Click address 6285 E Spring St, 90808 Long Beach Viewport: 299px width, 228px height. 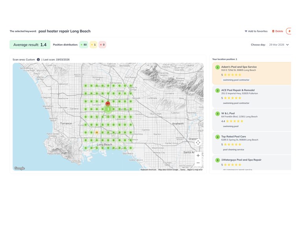[x=240, y=140]
